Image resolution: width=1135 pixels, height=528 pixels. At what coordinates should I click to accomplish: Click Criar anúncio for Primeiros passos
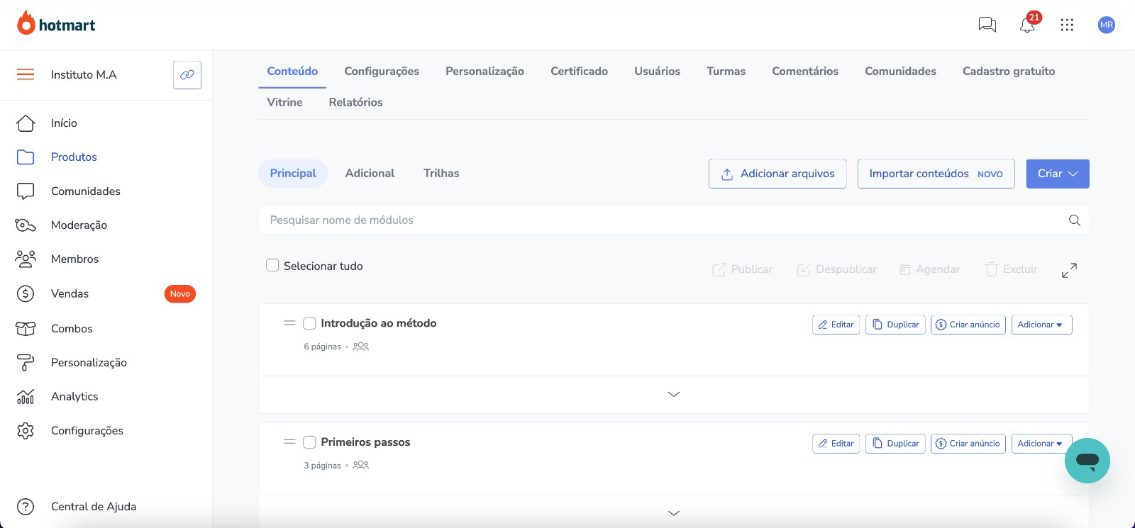tap(968, 444)
